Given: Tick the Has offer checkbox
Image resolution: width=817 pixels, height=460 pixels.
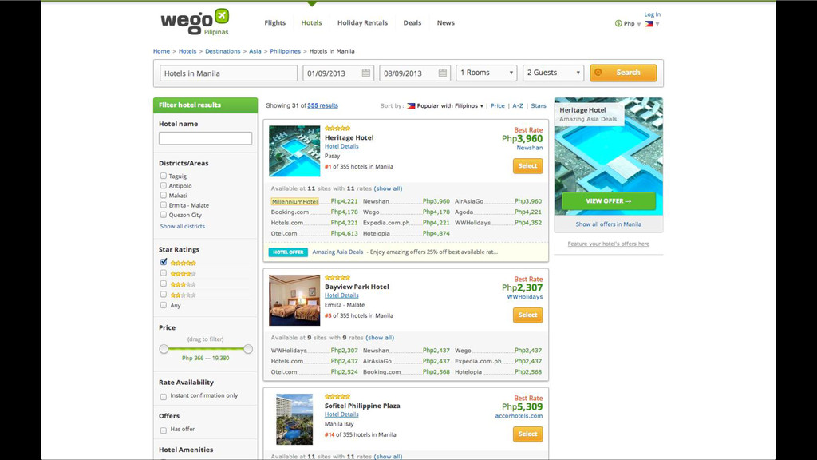Looking at the screenshot, I should [x=163, y=430].
